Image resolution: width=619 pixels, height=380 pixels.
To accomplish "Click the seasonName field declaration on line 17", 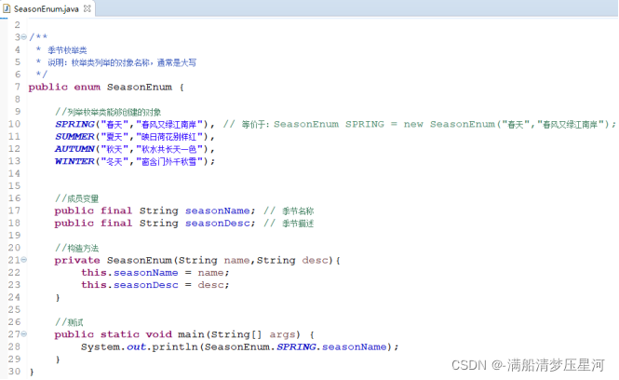I will (218, 210).
